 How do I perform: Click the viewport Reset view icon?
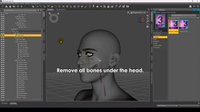[147, 27]
